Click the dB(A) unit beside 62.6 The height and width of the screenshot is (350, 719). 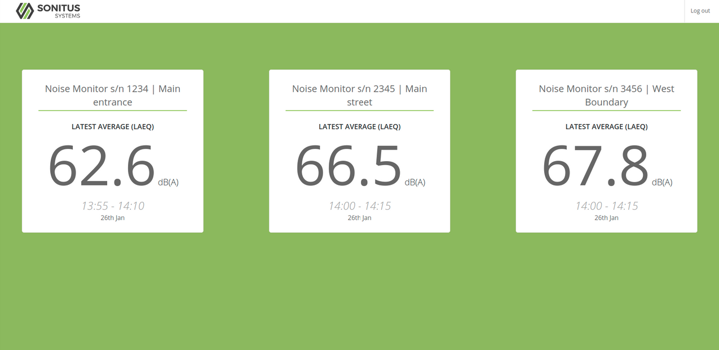coord(168,182)
